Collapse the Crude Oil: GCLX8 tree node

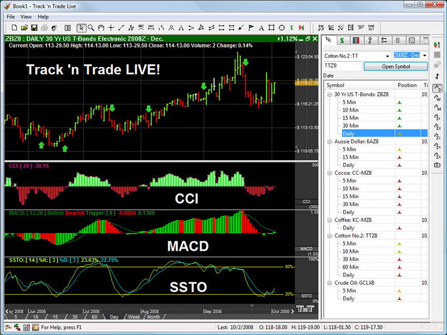[329, 283]
